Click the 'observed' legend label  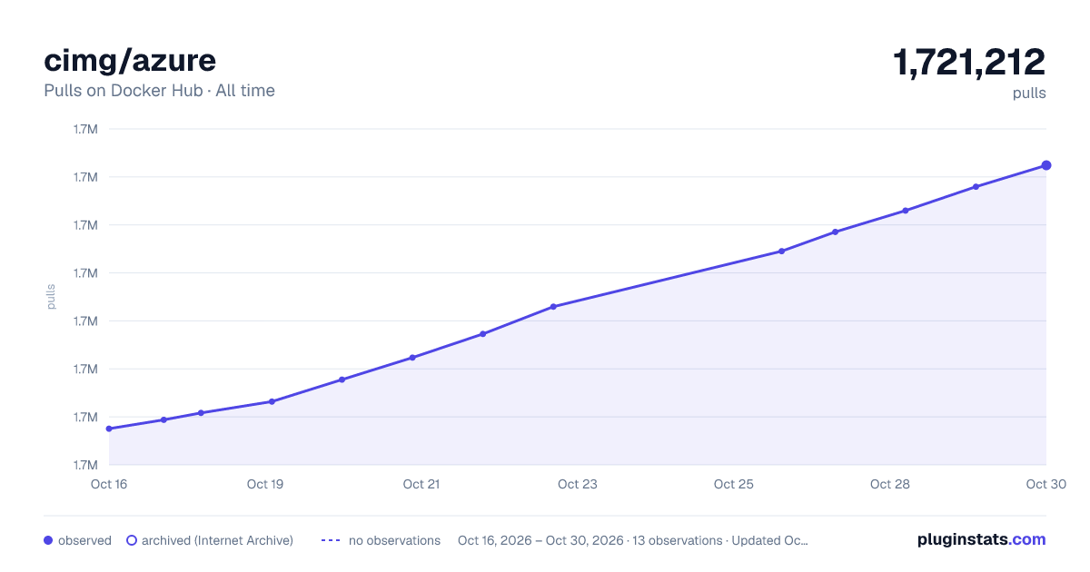coord(84,540)
